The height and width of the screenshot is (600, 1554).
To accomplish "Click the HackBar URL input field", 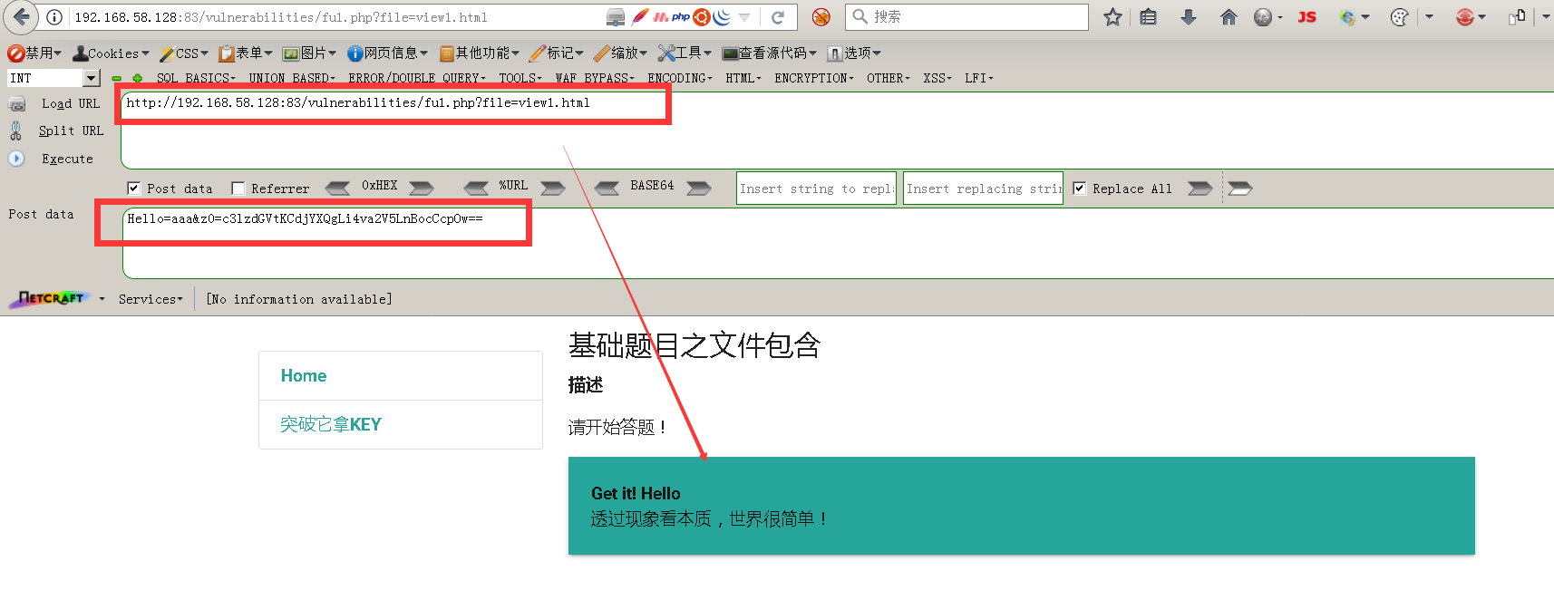I will pos(837,131).
